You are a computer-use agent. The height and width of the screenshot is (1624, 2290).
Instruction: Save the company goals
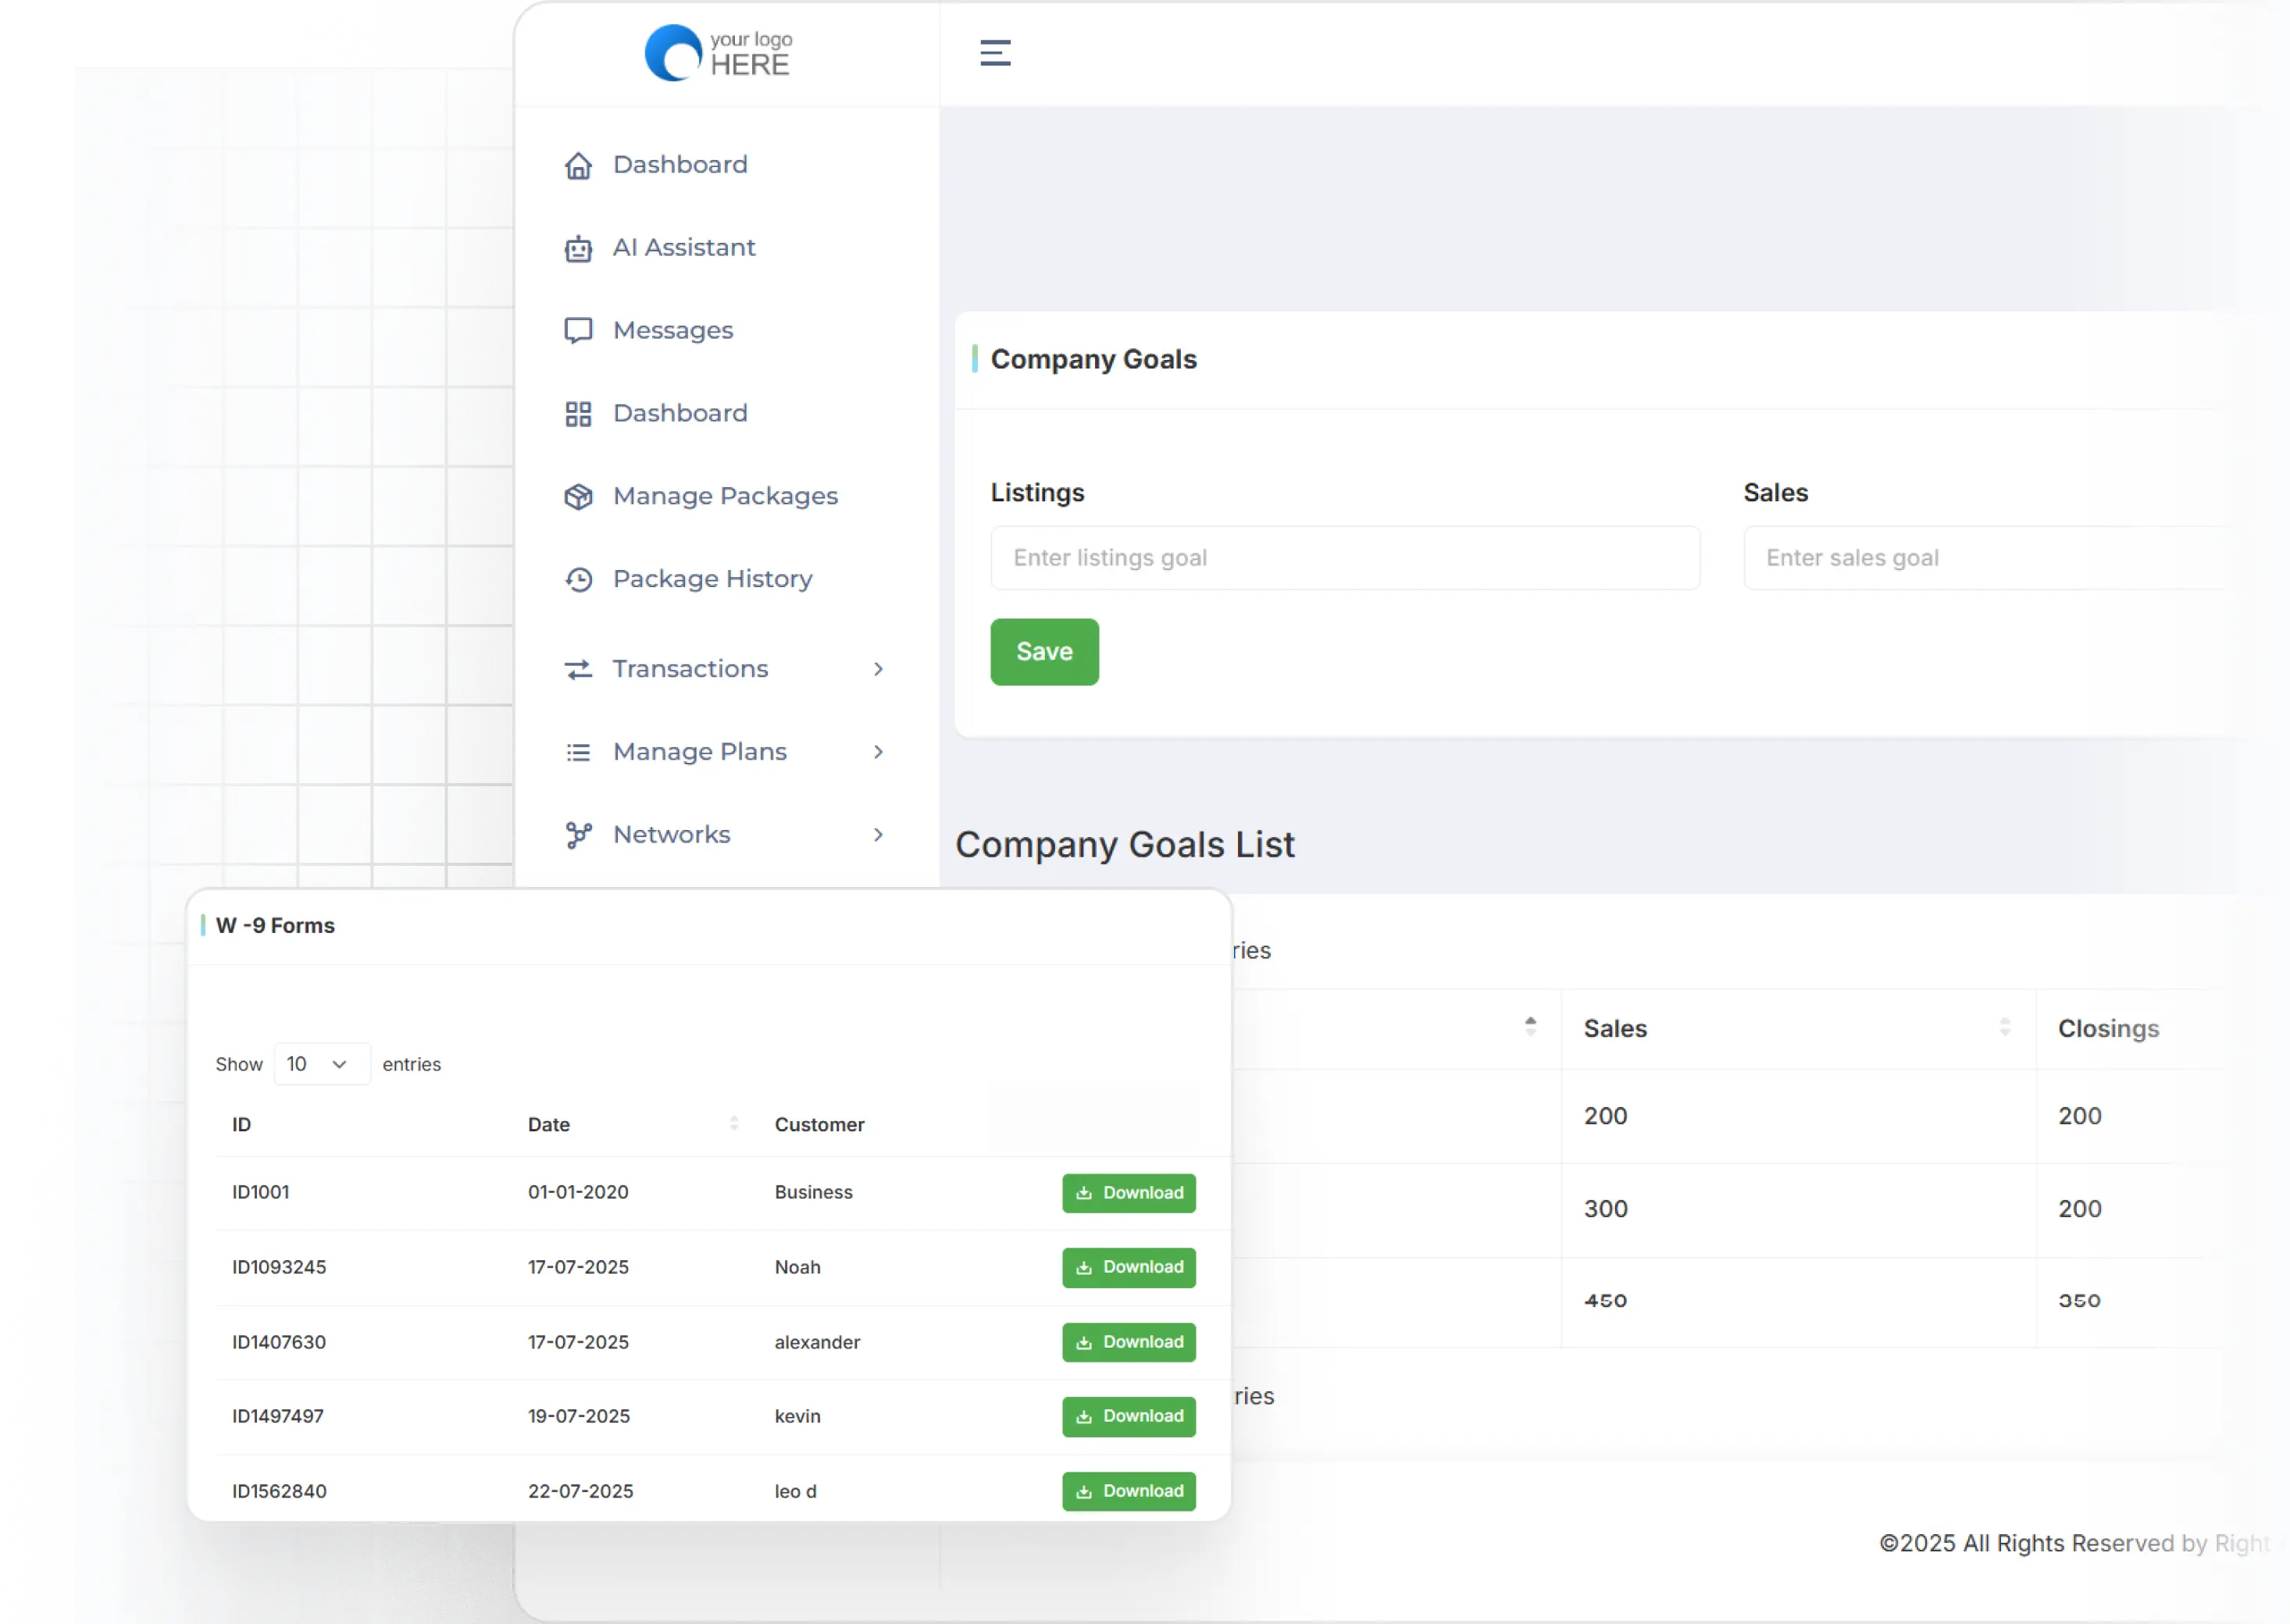tap(1044, 652)
